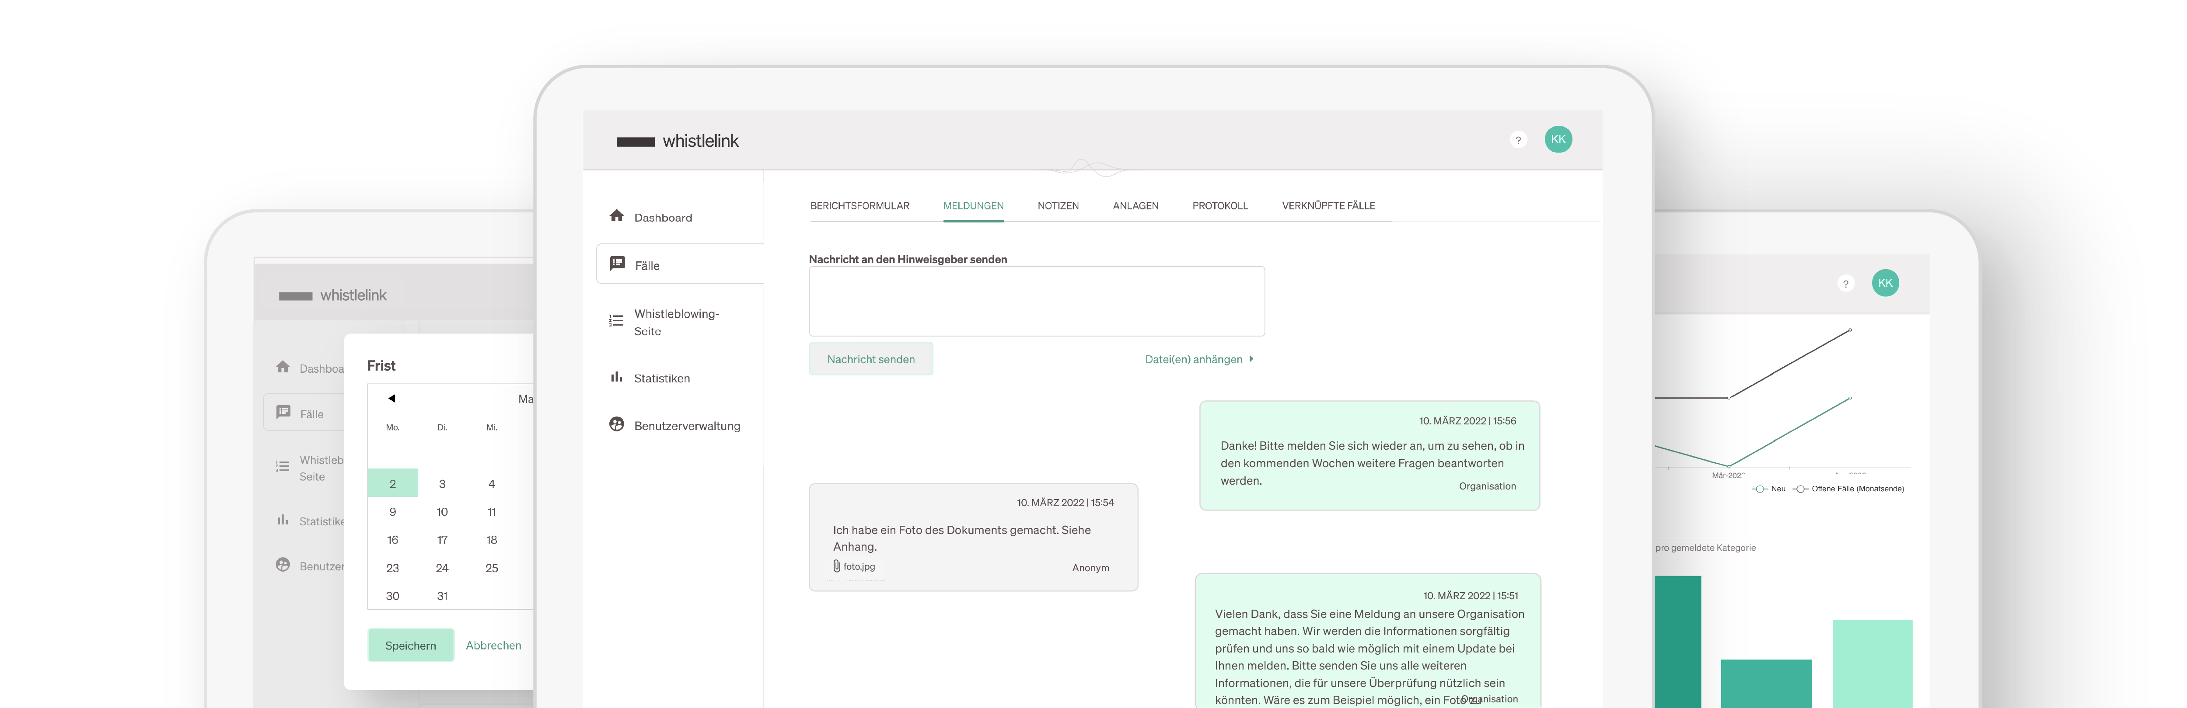Click the home icon beside Dashboard in center sidebar
The height and width of the screenshot is (708, 2187).
[616, 215]
